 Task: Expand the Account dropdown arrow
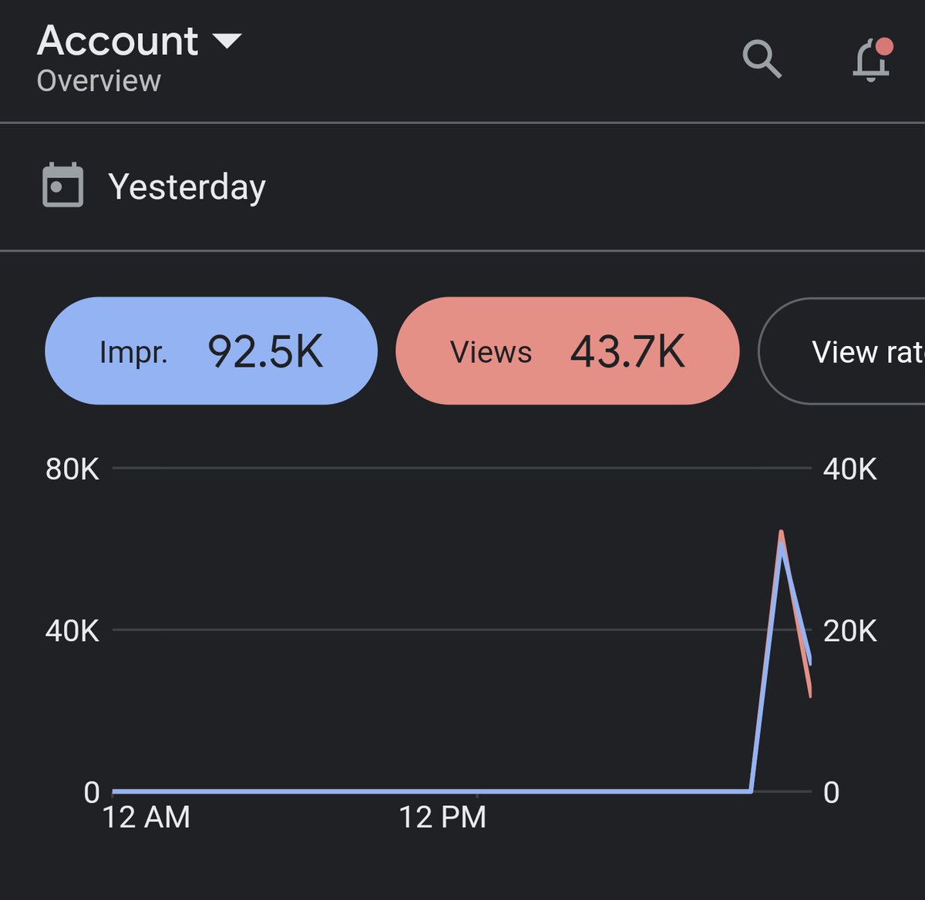(x=227, y=41)
